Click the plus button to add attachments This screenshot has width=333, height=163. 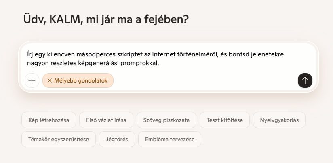(32, 80)
